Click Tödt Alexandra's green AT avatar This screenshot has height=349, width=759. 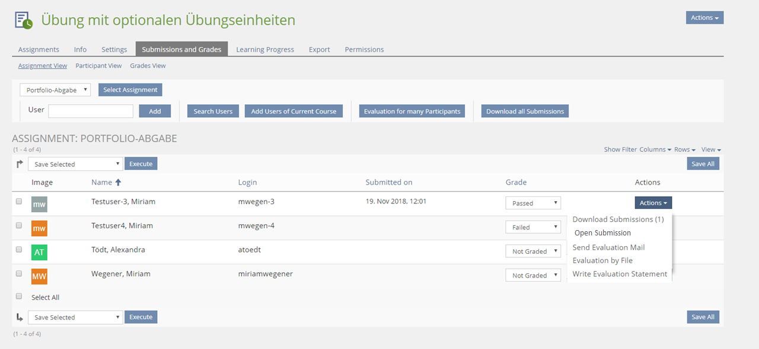39,252
